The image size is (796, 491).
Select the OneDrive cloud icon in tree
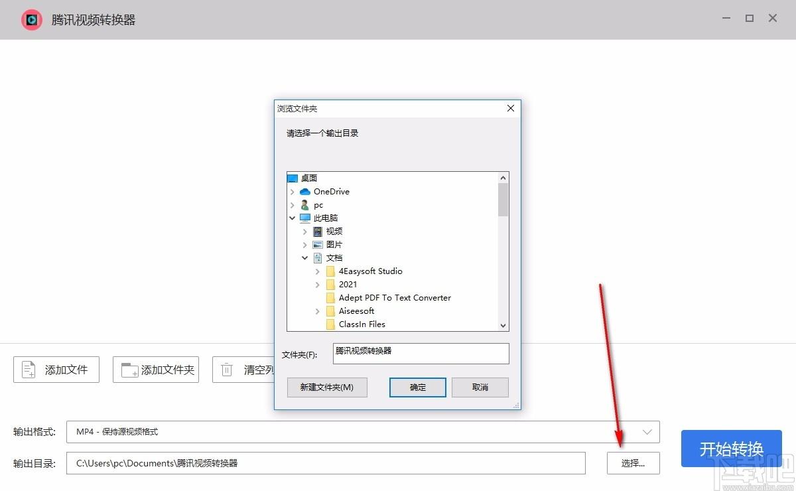point(305,192)
